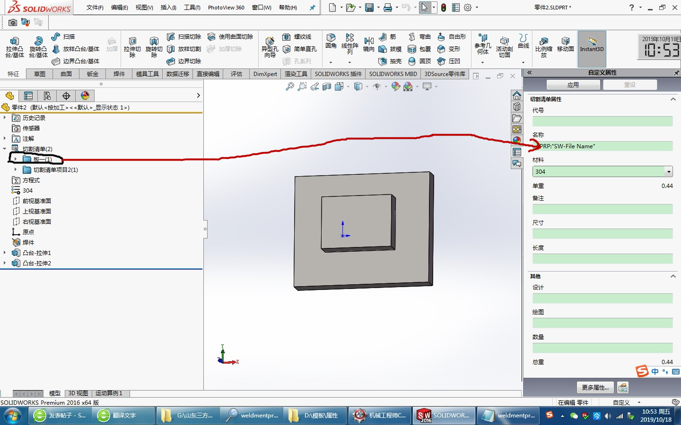
Task: Toggle the menu bar pin icon
Action: (312, 8)
